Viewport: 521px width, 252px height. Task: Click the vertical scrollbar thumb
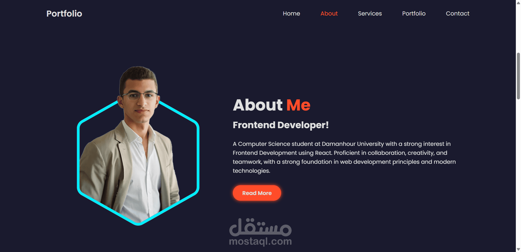tap(518, 76)
